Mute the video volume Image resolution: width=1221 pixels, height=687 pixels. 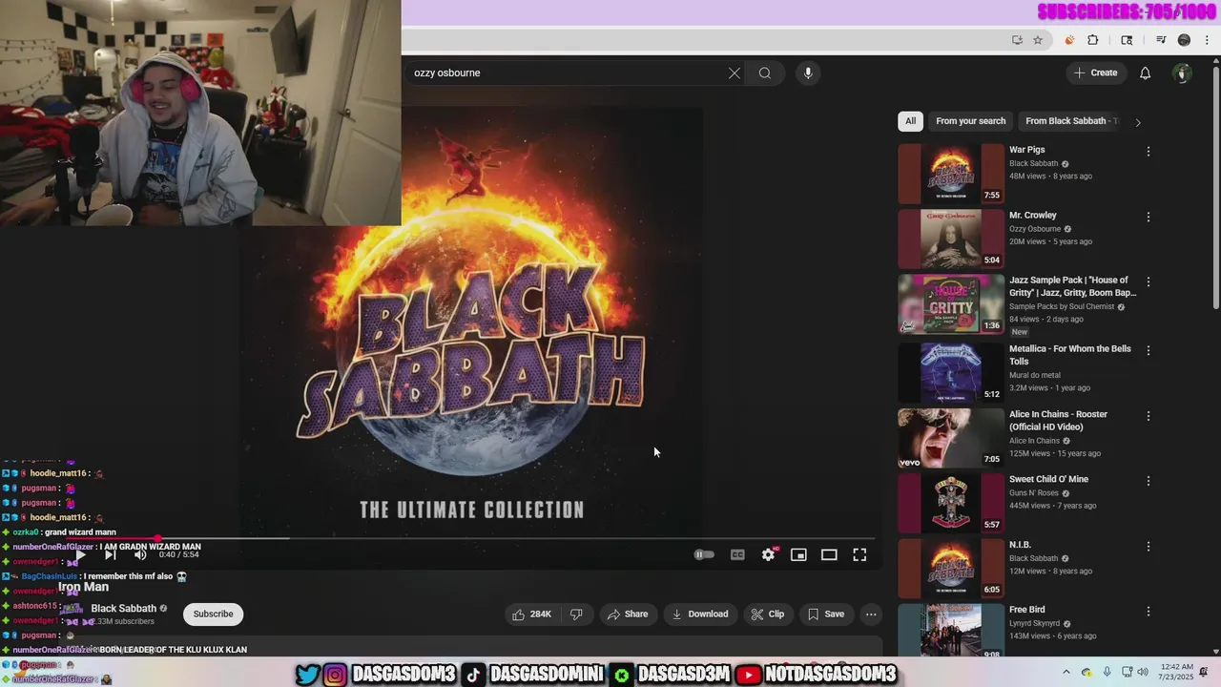[140, 554]
